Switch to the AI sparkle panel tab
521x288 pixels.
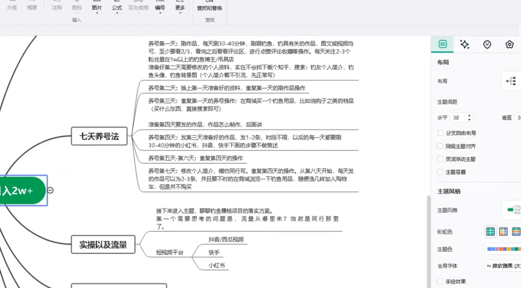(x=465, y=44)
